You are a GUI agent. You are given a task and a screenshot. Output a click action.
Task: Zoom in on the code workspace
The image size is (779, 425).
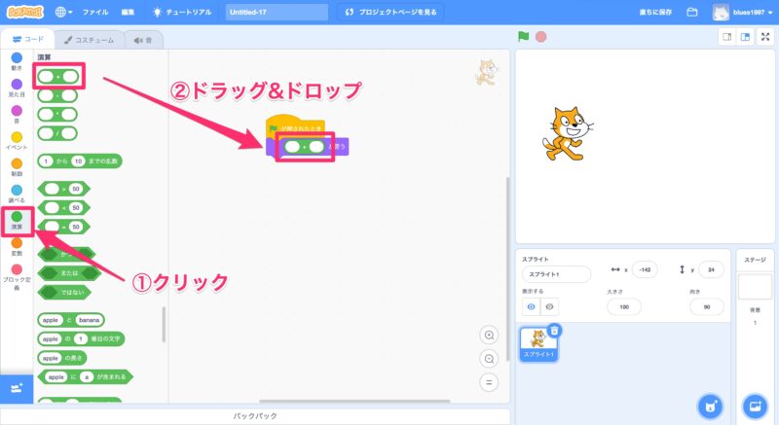click(490, 335)
